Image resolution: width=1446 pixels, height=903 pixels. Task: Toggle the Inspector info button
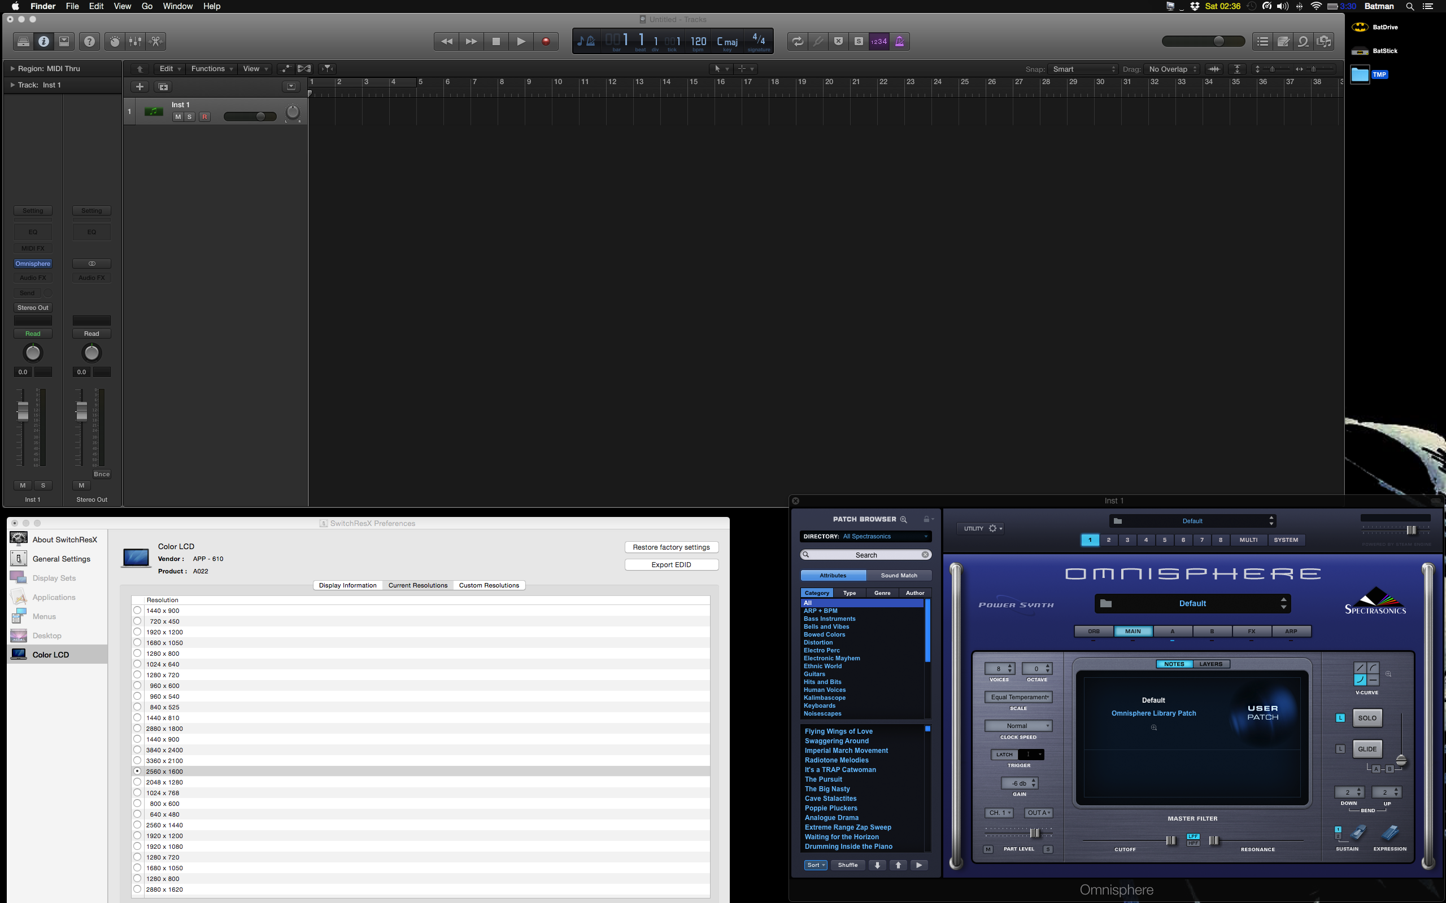43,41
